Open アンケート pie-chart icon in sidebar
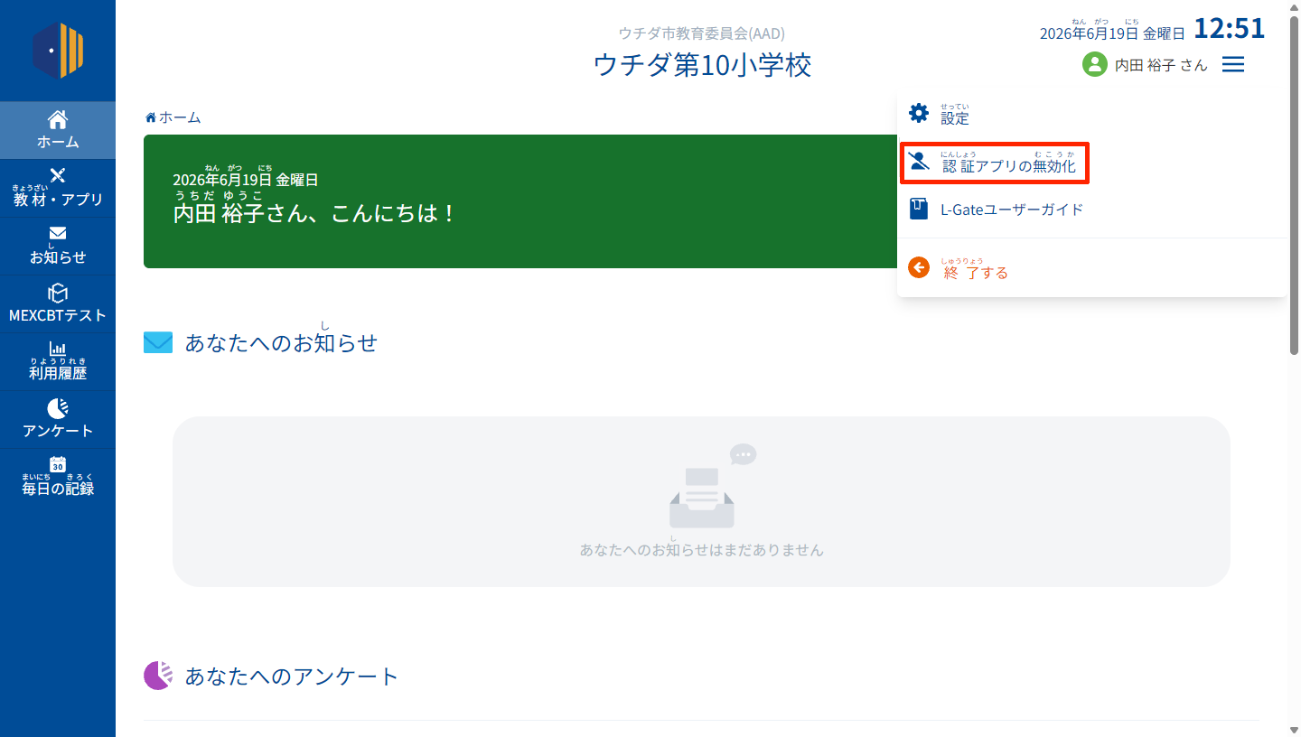This screenshot has height=737, width=1301. 58,408
